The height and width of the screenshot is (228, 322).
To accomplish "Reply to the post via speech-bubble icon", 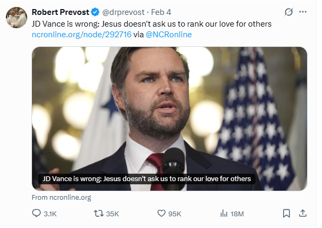I will (x=36, y=213).
